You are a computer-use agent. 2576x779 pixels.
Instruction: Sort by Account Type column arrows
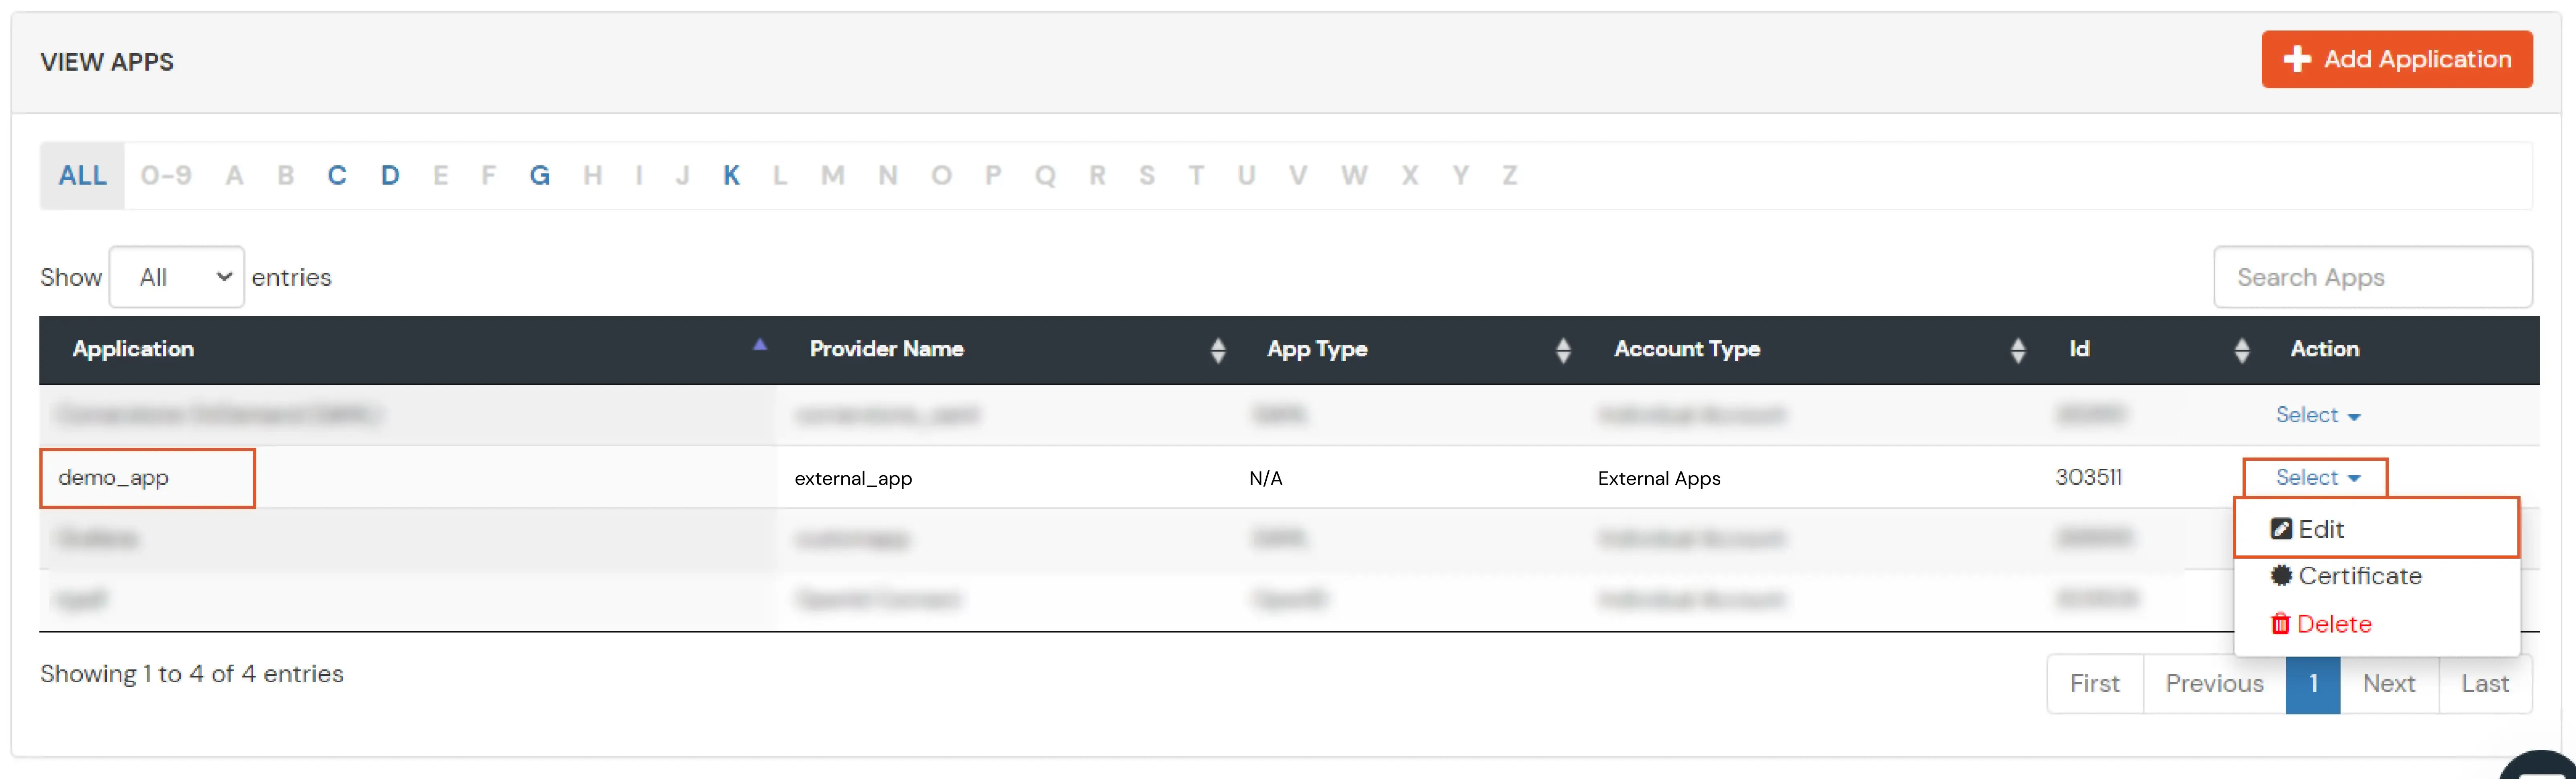point(2017,350)
